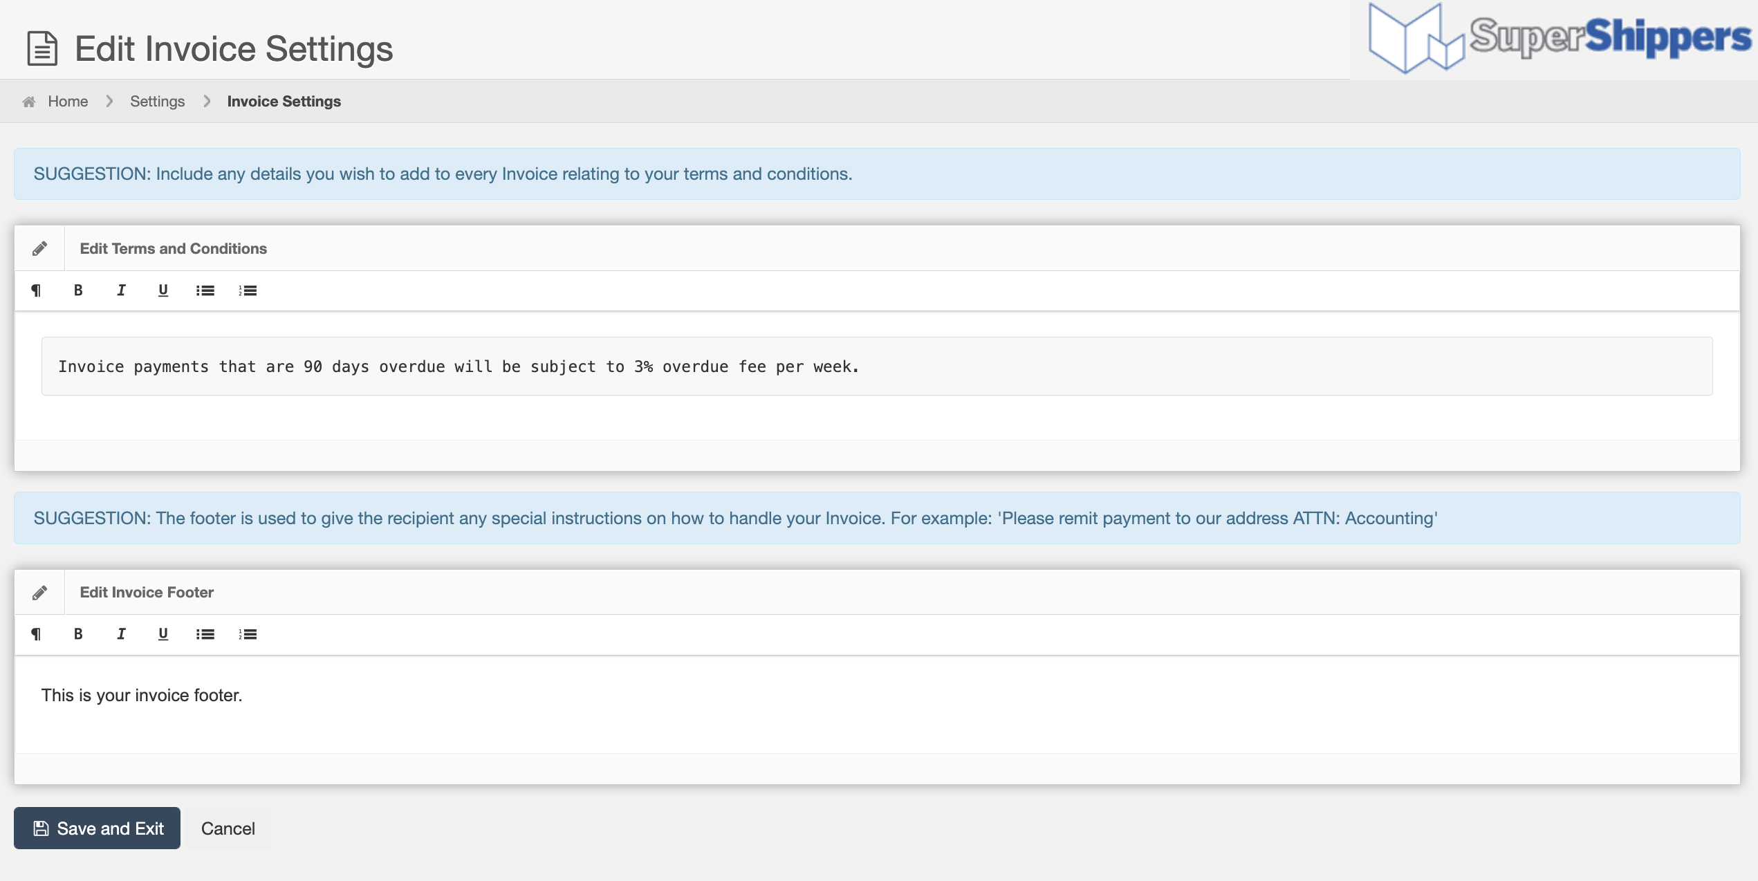The width and height of the screenshot is (1758, 881).
Task: Click the SuperShippers logo
Action: point(1559,38)
